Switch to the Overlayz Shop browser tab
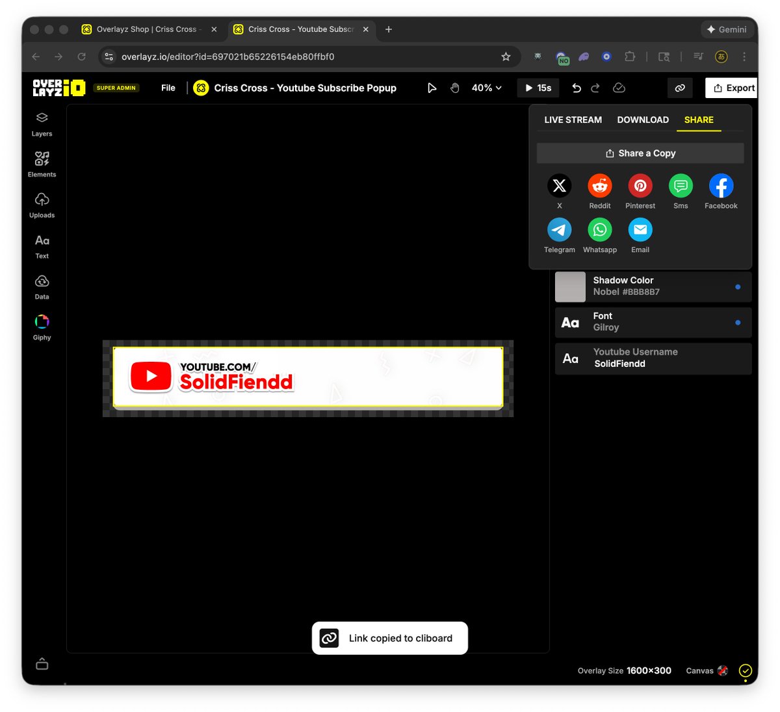Image resolution: width=780 pixels, height=712 pixels. coord(148,29)
